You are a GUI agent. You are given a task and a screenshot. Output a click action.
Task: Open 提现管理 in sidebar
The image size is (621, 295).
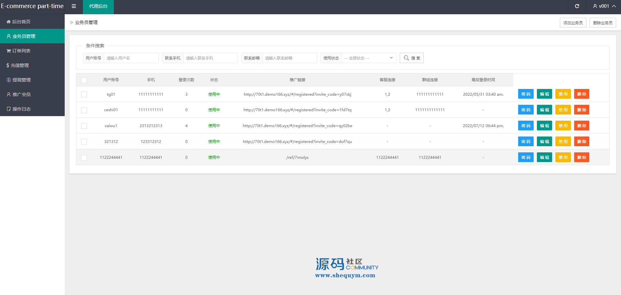[x=32, y=80]
